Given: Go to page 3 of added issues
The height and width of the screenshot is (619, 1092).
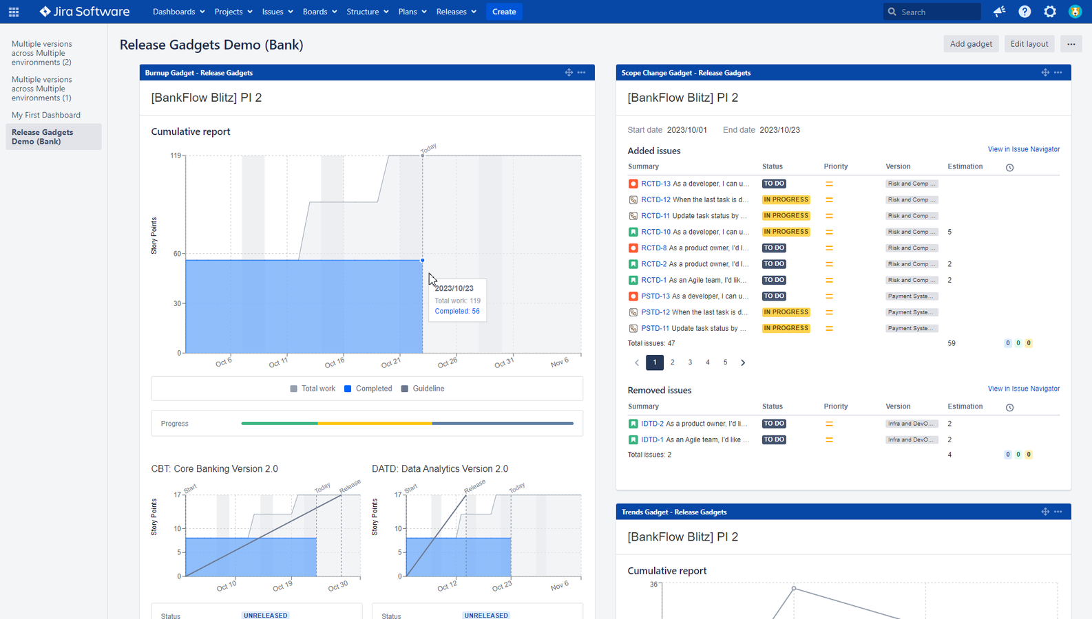Looking at the screenshot, I should (x=690, y=362).
